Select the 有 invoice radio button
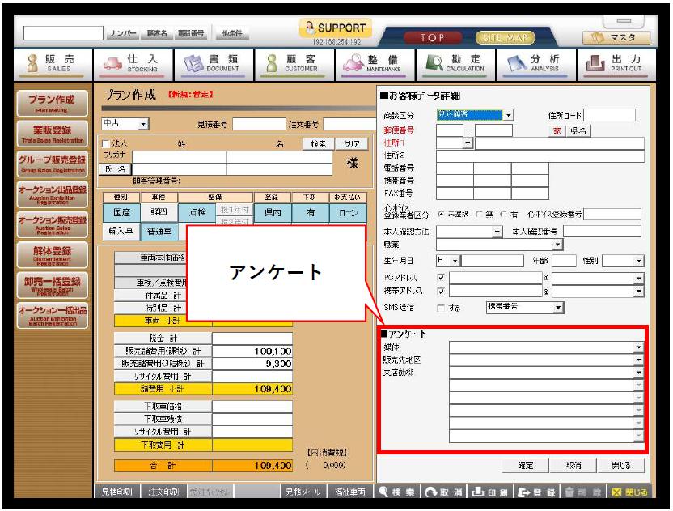Screen dimensions: 673x511 pos(503,214)
